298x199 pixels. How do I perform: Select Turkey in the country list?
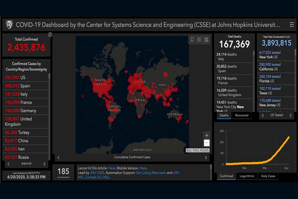tap(25, 132)
